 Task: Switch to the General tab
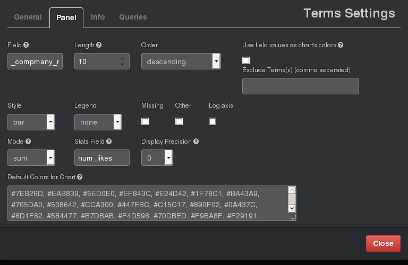click(28, 17)
